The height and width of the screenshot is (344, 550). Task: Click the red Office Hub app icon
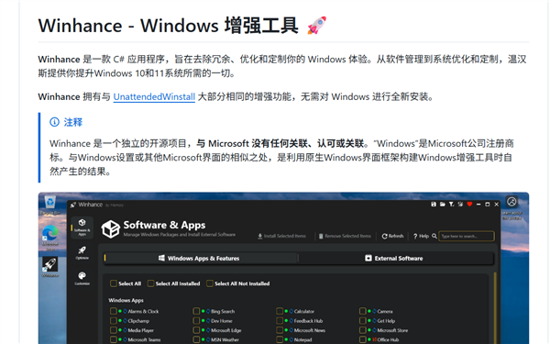coord(374,339)
